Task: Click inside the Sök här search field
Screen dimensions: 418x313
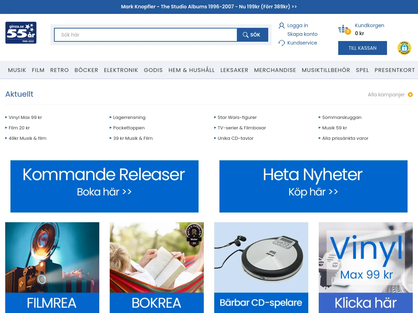Action: 146,35
